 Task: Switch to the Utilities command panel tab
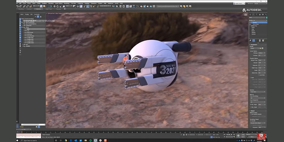pyautogui.click(x=266, y=14)
